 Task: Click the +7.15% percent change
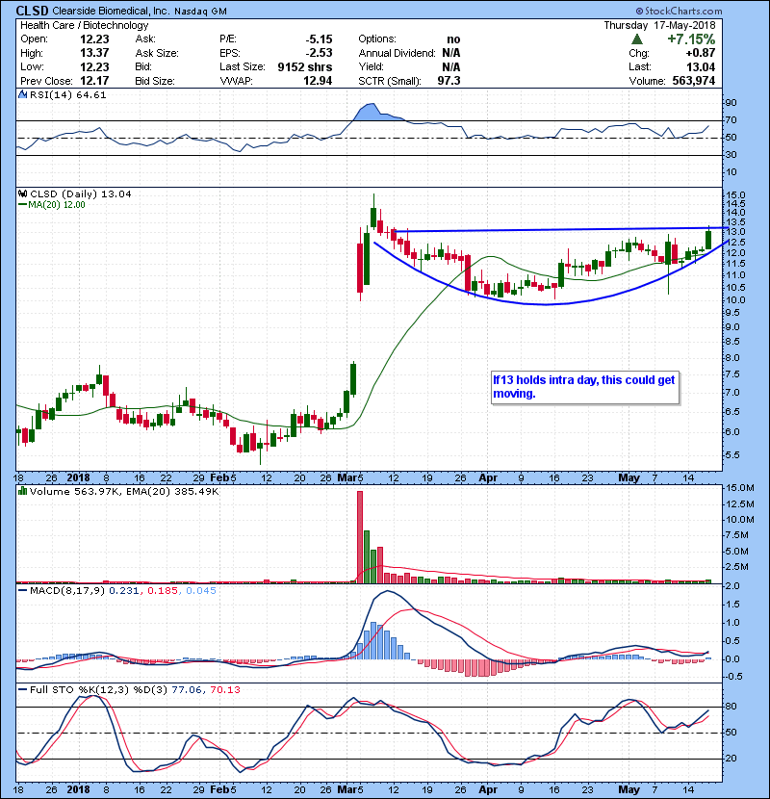pos(691,39)
